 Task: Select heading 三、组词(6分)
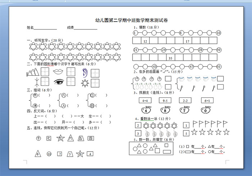tap(39, 90)
